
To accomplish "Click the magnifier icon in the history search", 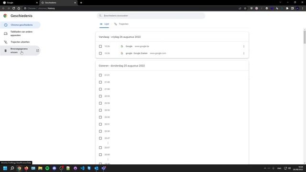I will pos(100,16).
